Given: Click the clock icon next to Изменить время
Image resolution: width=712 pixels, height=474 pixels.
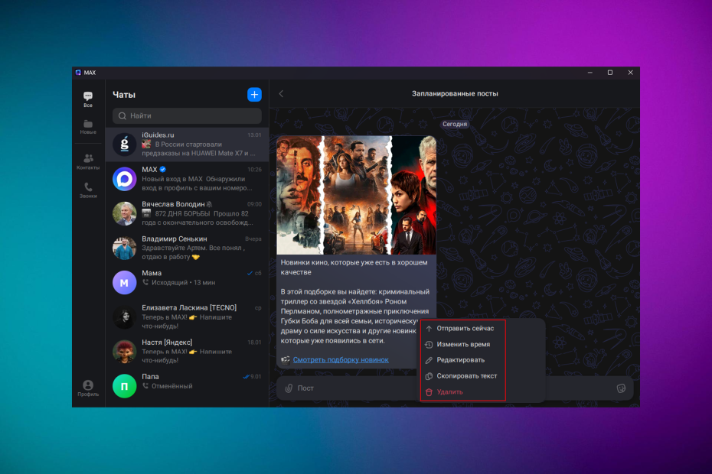Looking at the screenshot, I should (429, 344).
